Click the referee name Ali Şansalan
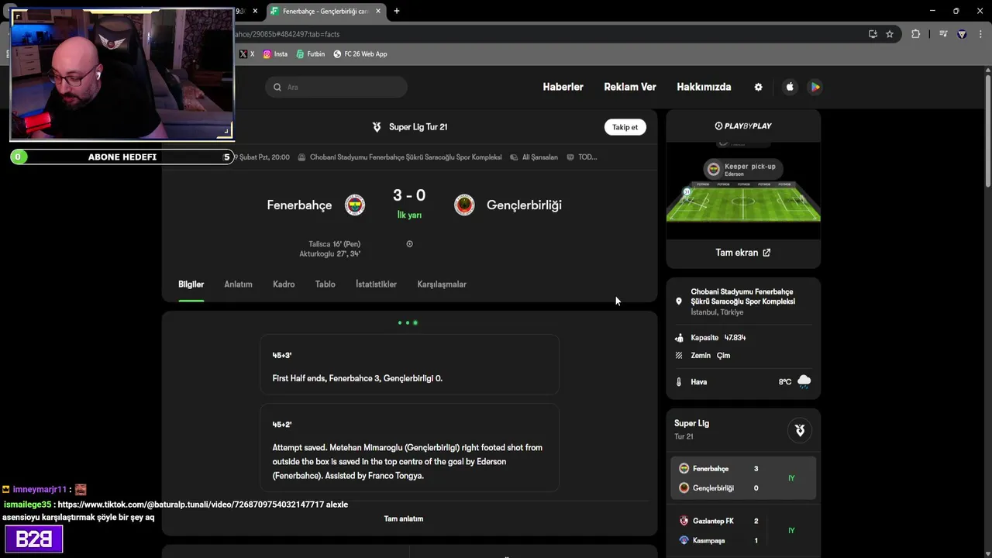 point(539,157)
